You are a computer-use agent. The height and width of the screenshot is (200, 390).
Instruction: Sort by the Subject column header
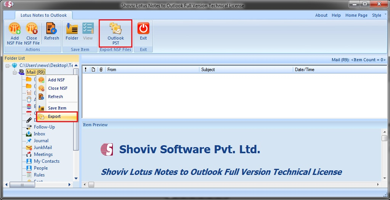coord(246,70)
